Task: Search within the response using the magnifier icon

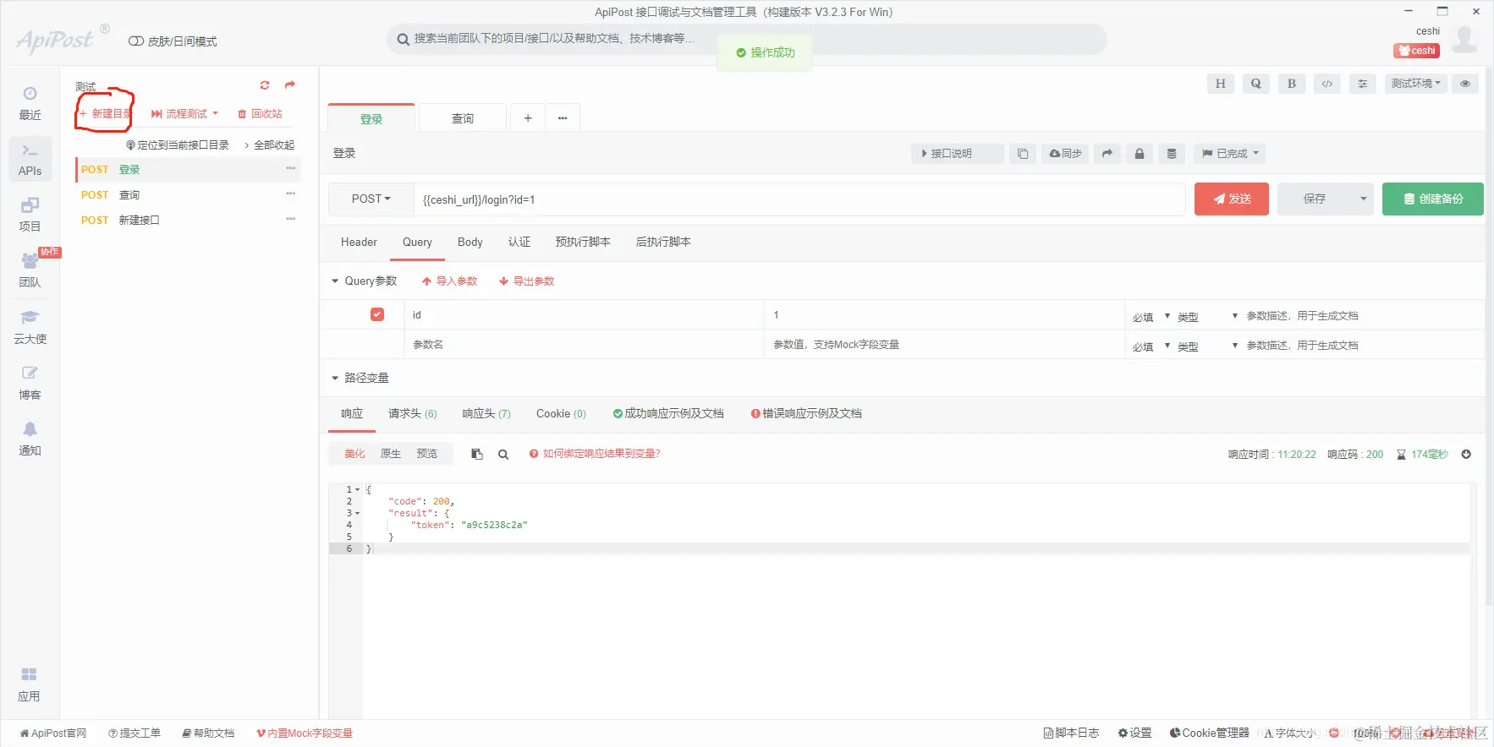Action: (503, 455)
